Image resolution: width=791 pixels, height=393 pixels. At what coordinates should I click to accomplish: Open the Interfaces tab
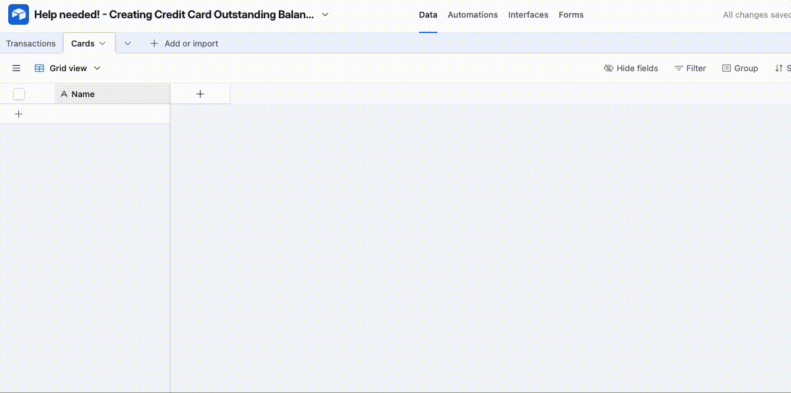(528, 15)
